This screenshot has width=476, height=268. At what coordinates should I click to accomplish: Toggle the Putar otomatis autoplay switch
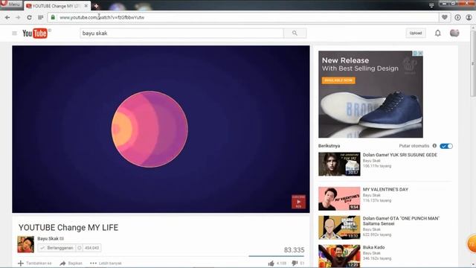pyautogui.click(x=446, y=146)
